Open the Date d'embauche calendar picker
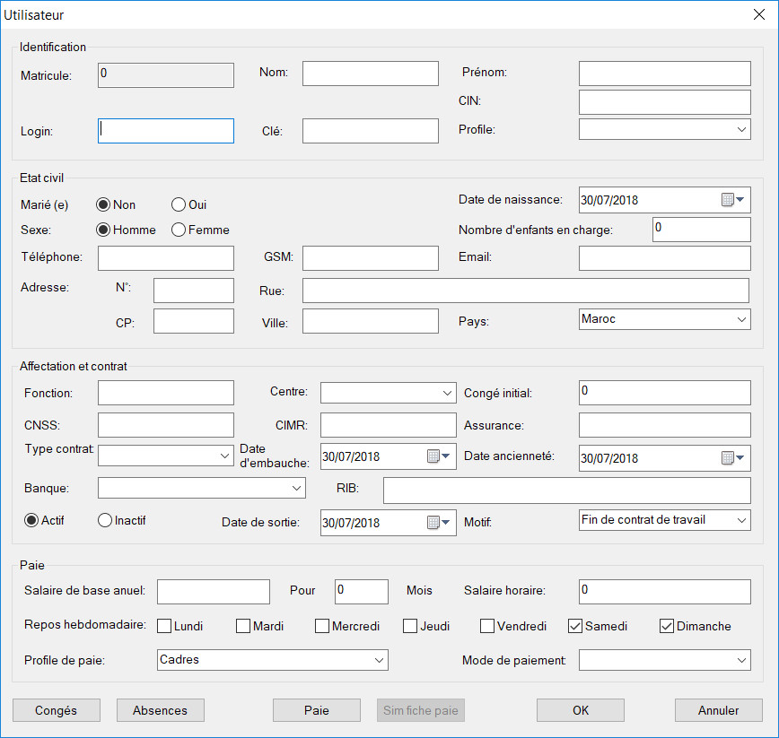 point(439,456)
